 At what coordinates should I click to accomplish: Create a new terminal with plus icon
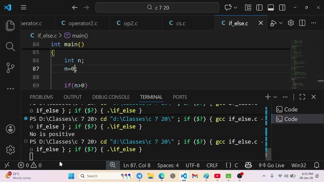click(x=268, y=97)
